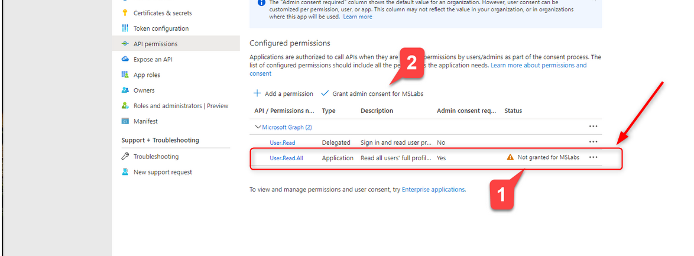Open the User.Read.All permission link
The height and width of the screenshot is (256, 694).
(x=286, y=158)
